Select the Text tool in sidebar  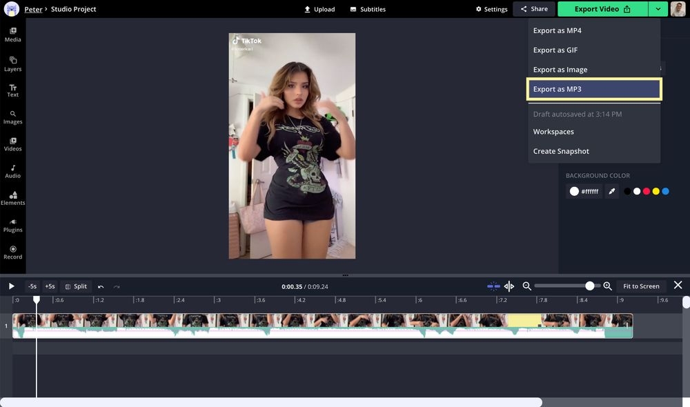click(12, 90)
